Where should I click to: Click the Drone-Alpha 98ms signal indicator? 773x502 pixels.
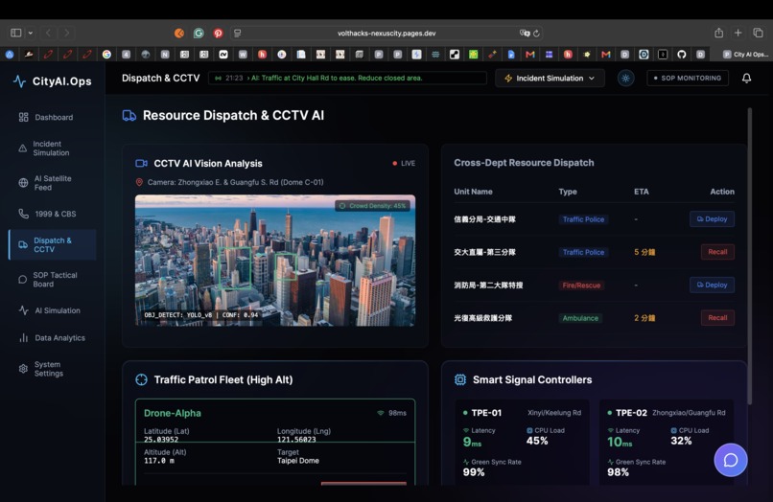pyautogui.click(x=392, y=413)
